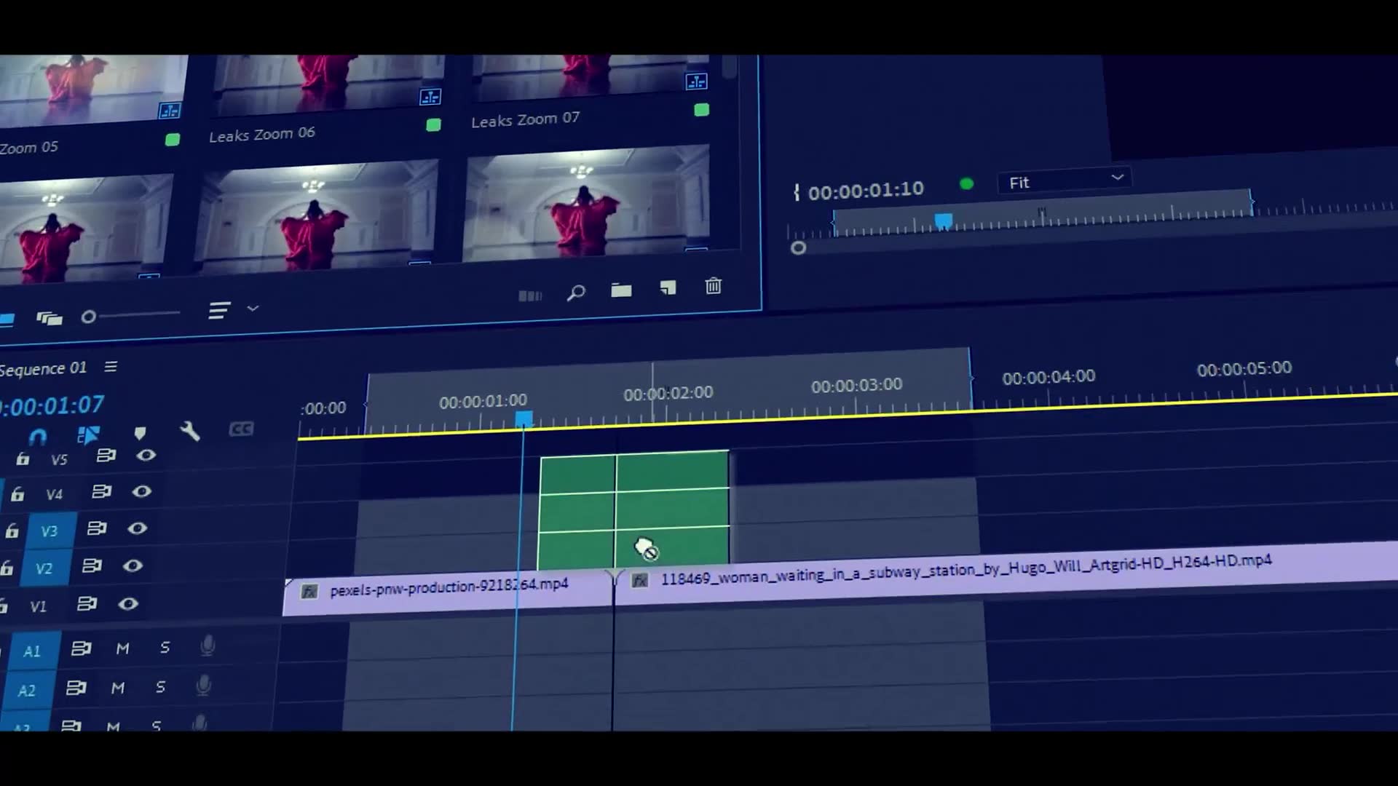Select the V1 track label

pos(38,606)
